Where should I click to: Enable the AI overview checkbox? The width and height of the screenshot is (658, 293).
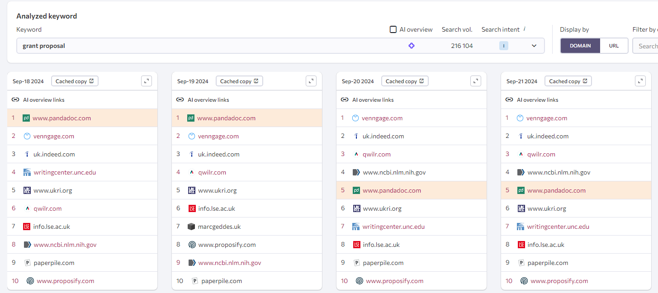[x=393, y=29]
